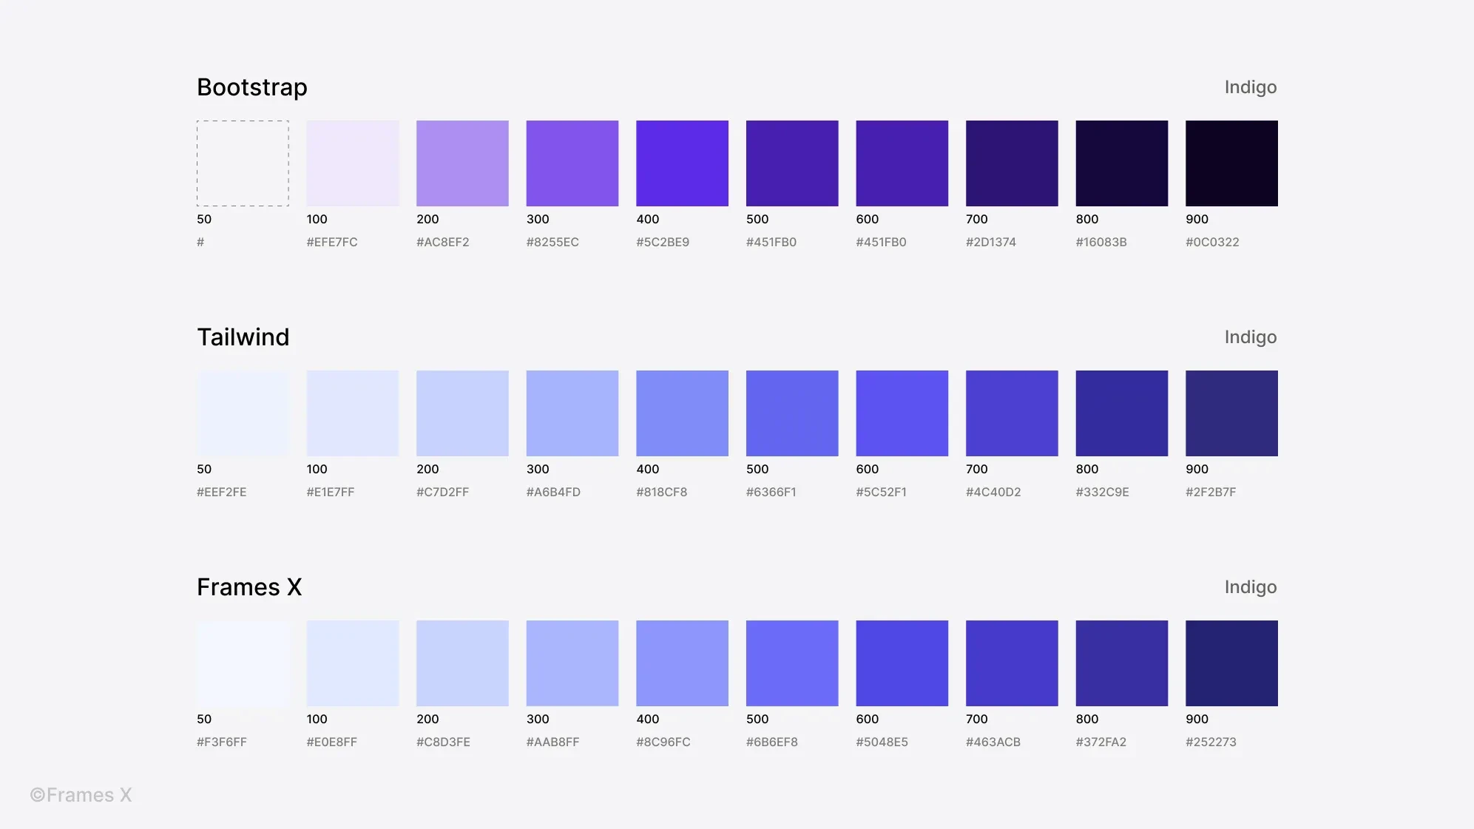Select the Indigo label in Tailwind row

1251,337
